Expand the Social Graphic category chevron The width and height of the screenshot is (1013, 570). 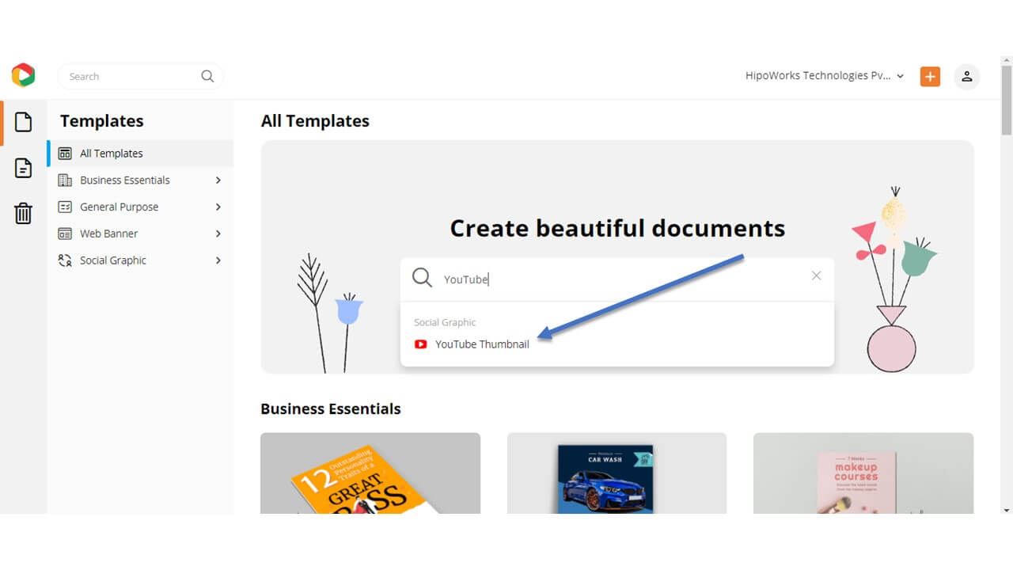[218, 260]
